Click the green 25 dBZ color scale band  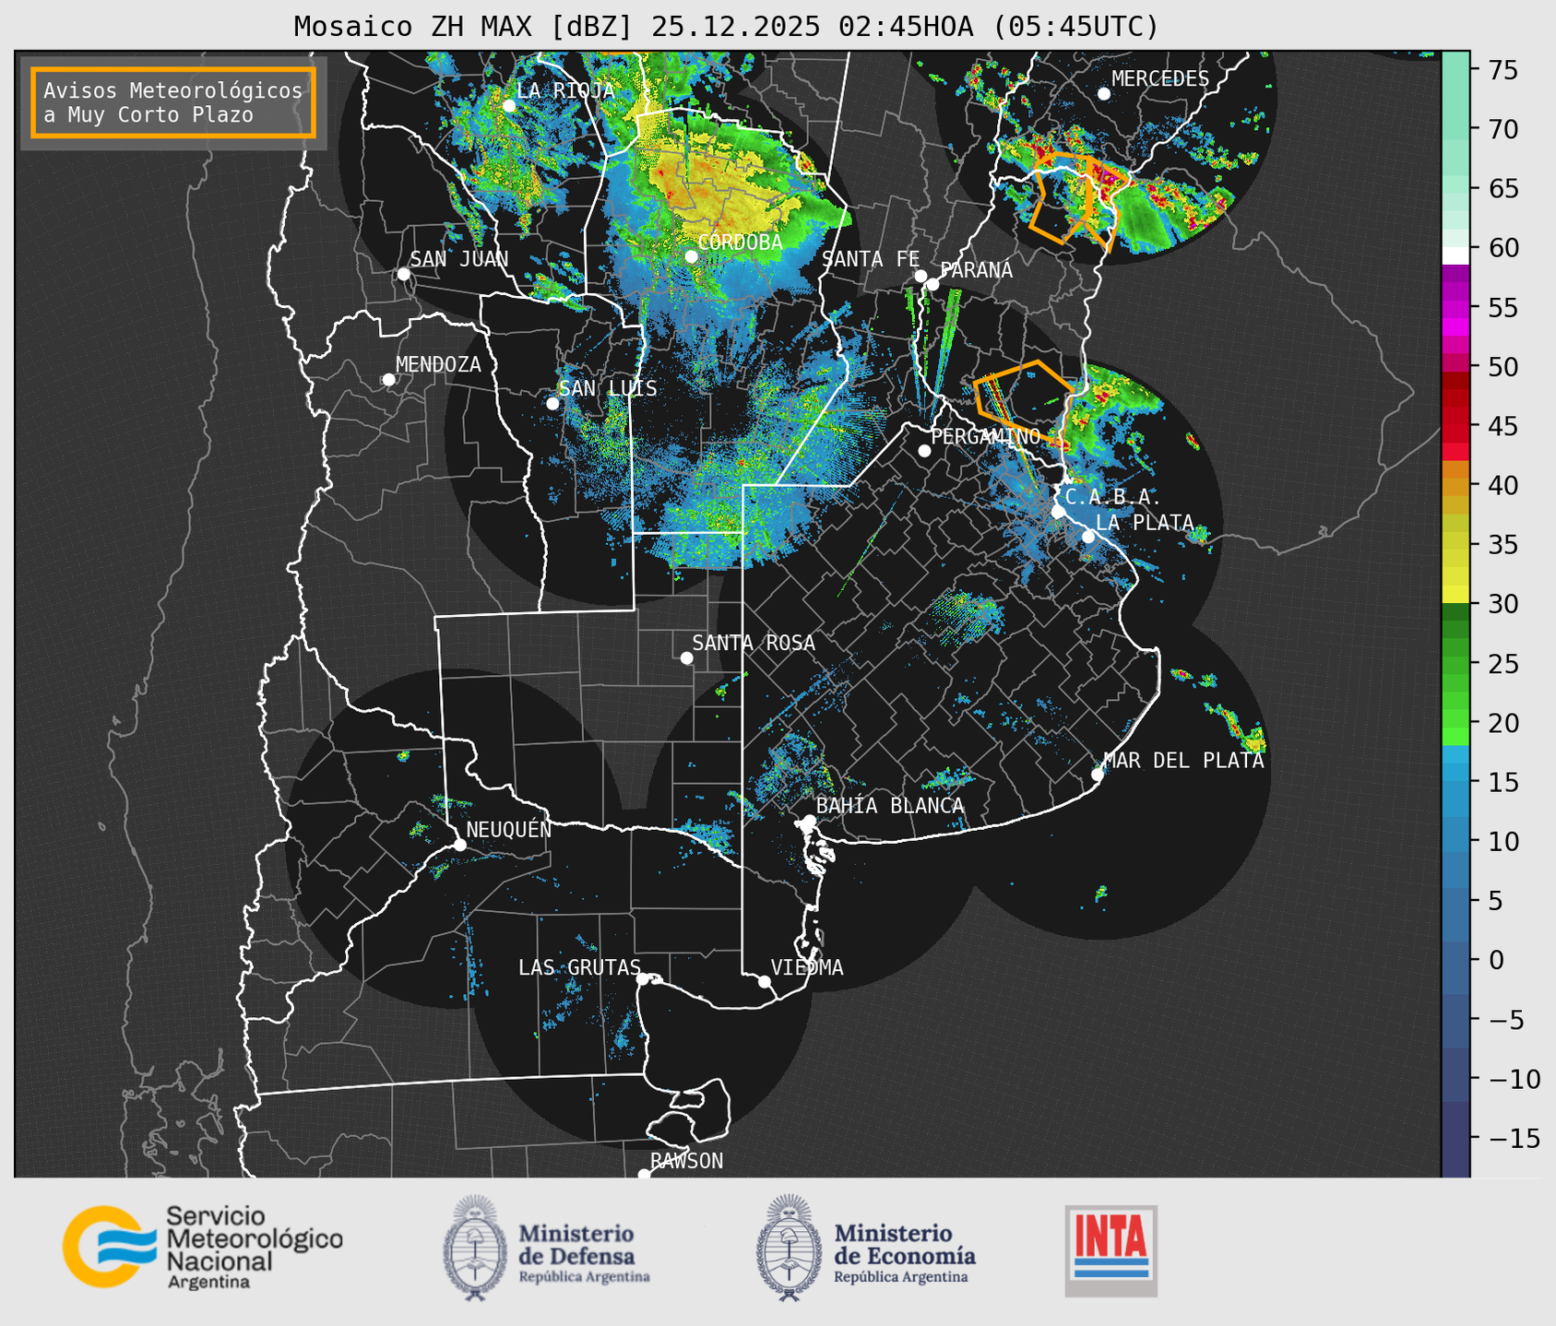coord(1455,663)
